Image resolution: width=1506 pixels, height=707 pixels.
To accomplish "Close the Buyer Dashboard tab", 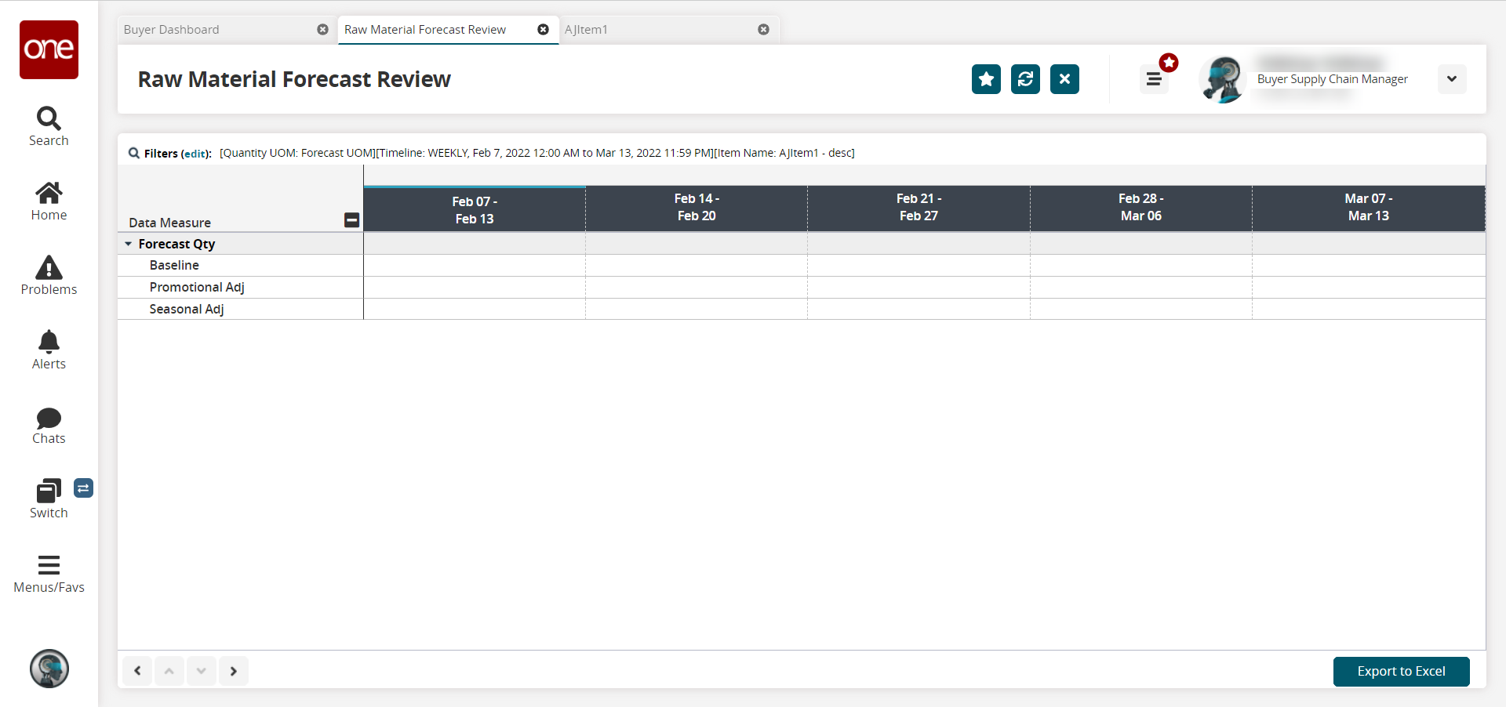I will pos(322,30).
